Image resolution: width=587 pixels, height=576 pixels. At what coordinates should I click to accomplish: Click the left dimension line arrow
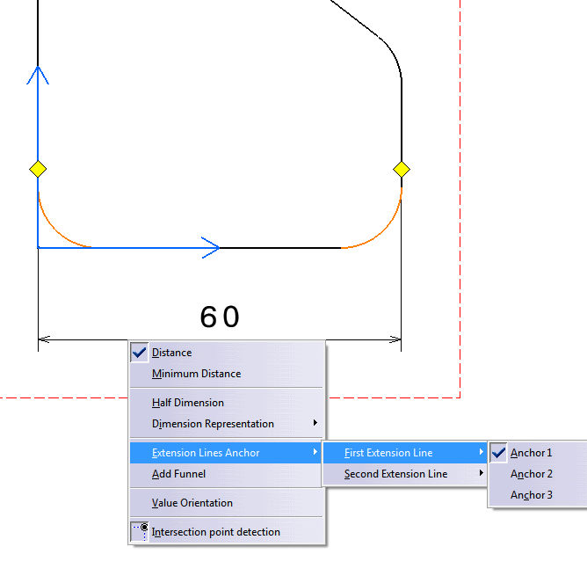pyautogui.click(x=44, y=339)
